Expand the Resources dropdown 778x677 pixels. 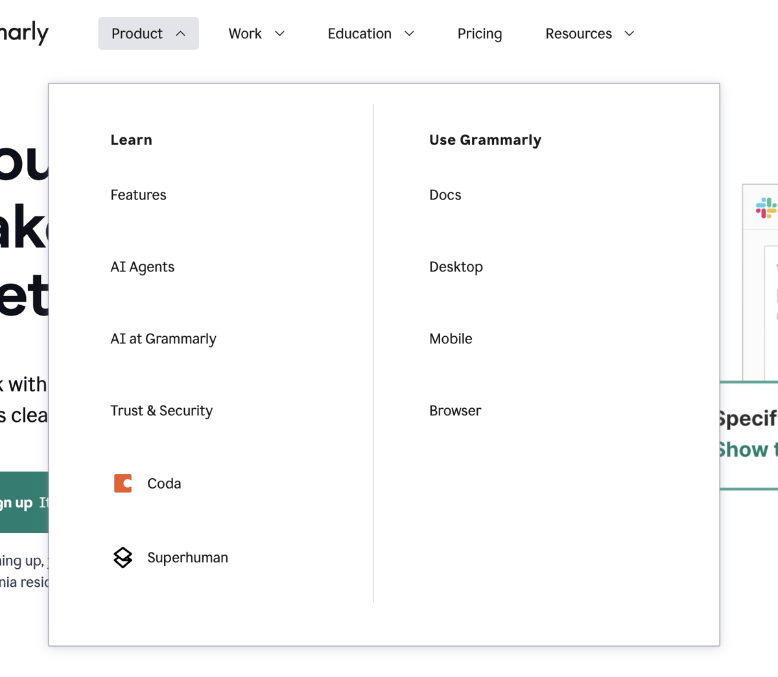[589, 33]
